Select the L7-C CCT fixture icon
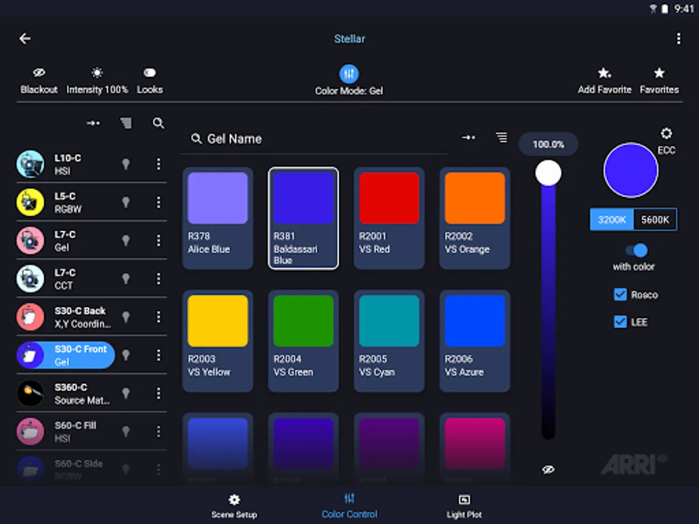 (x=30, y=279)
